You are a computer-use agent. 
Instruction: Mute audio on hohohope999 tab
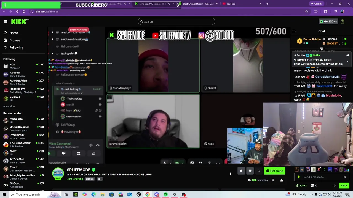tap(169, 4)
